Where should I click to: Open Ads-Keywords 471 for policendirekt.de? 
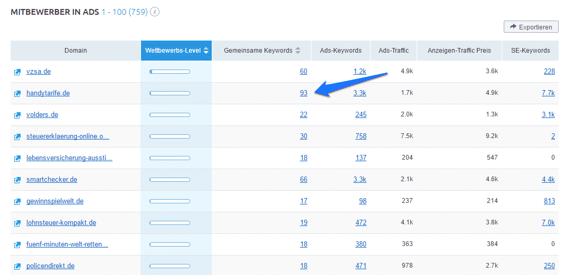(x=361, y=266)
